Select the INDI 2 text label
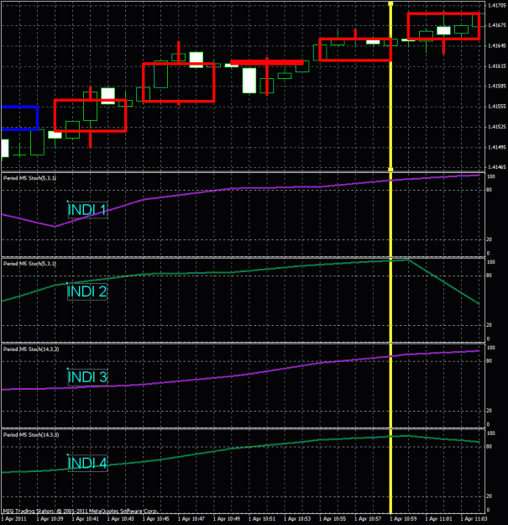The width and height of the screenshot is (508, 525). coord(87,291)
